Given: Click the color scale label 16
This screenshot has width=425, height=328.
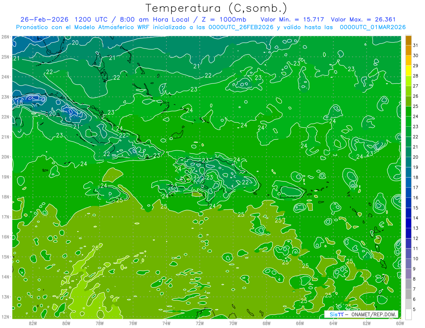Looking at the screenshot, I should 415,198.
